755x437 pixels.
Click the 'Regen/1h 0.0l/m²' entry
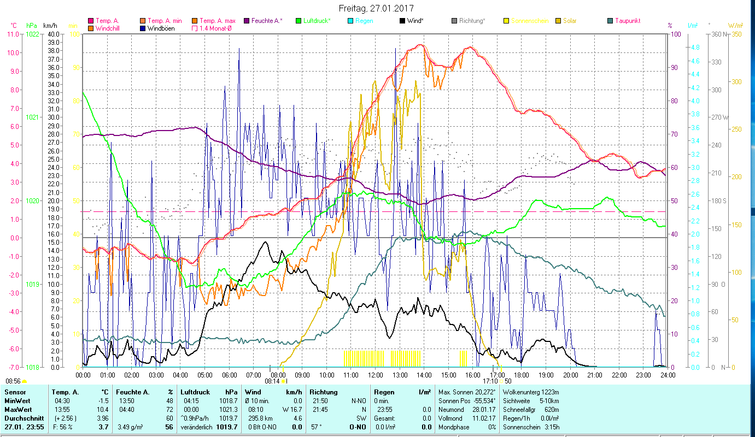(x=530, y=418)
